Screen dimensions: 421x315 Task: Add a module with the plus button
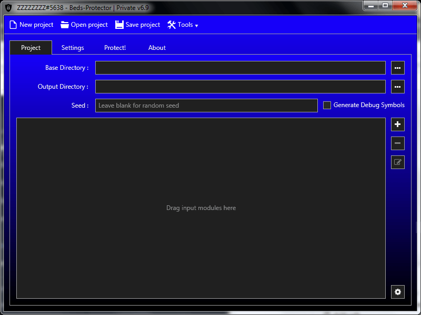coord(398,124)
